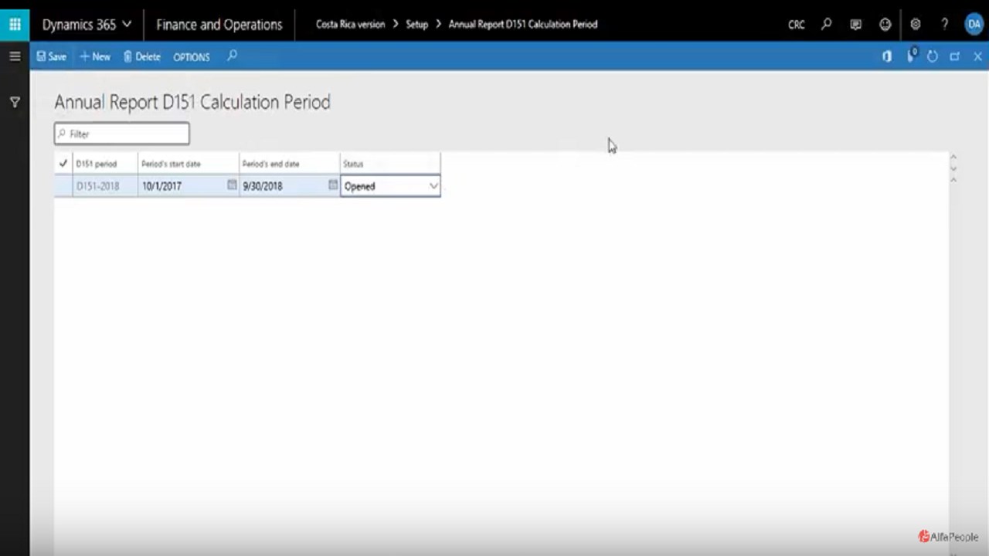The image size is (989, 556).
Task: Select Annual Report D151 Calculation Period breadcrumb
Action: pyautogui.click(x=523, y=24)
